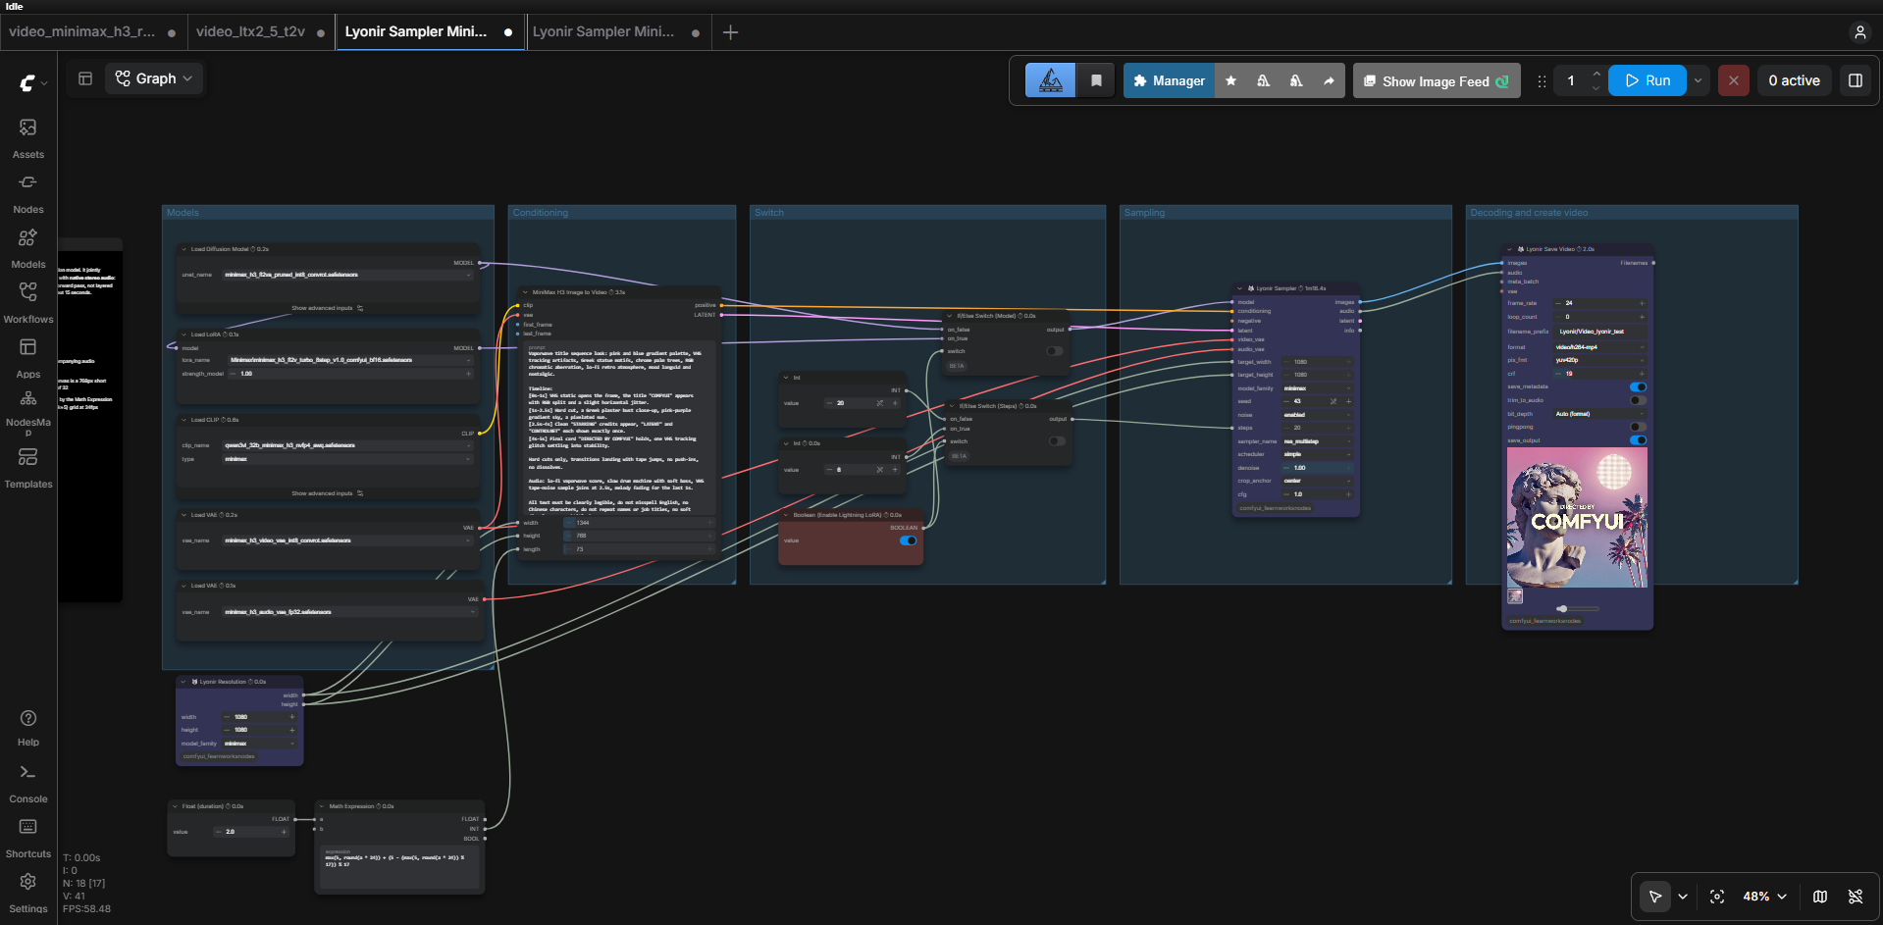Click Show Image Feed button

coord(1437,80)
